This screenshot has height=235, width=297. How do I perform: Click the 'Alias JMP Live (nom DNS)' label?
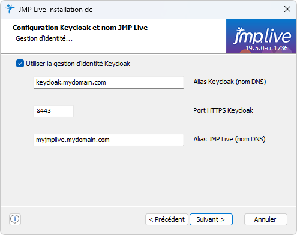(229, 139)
